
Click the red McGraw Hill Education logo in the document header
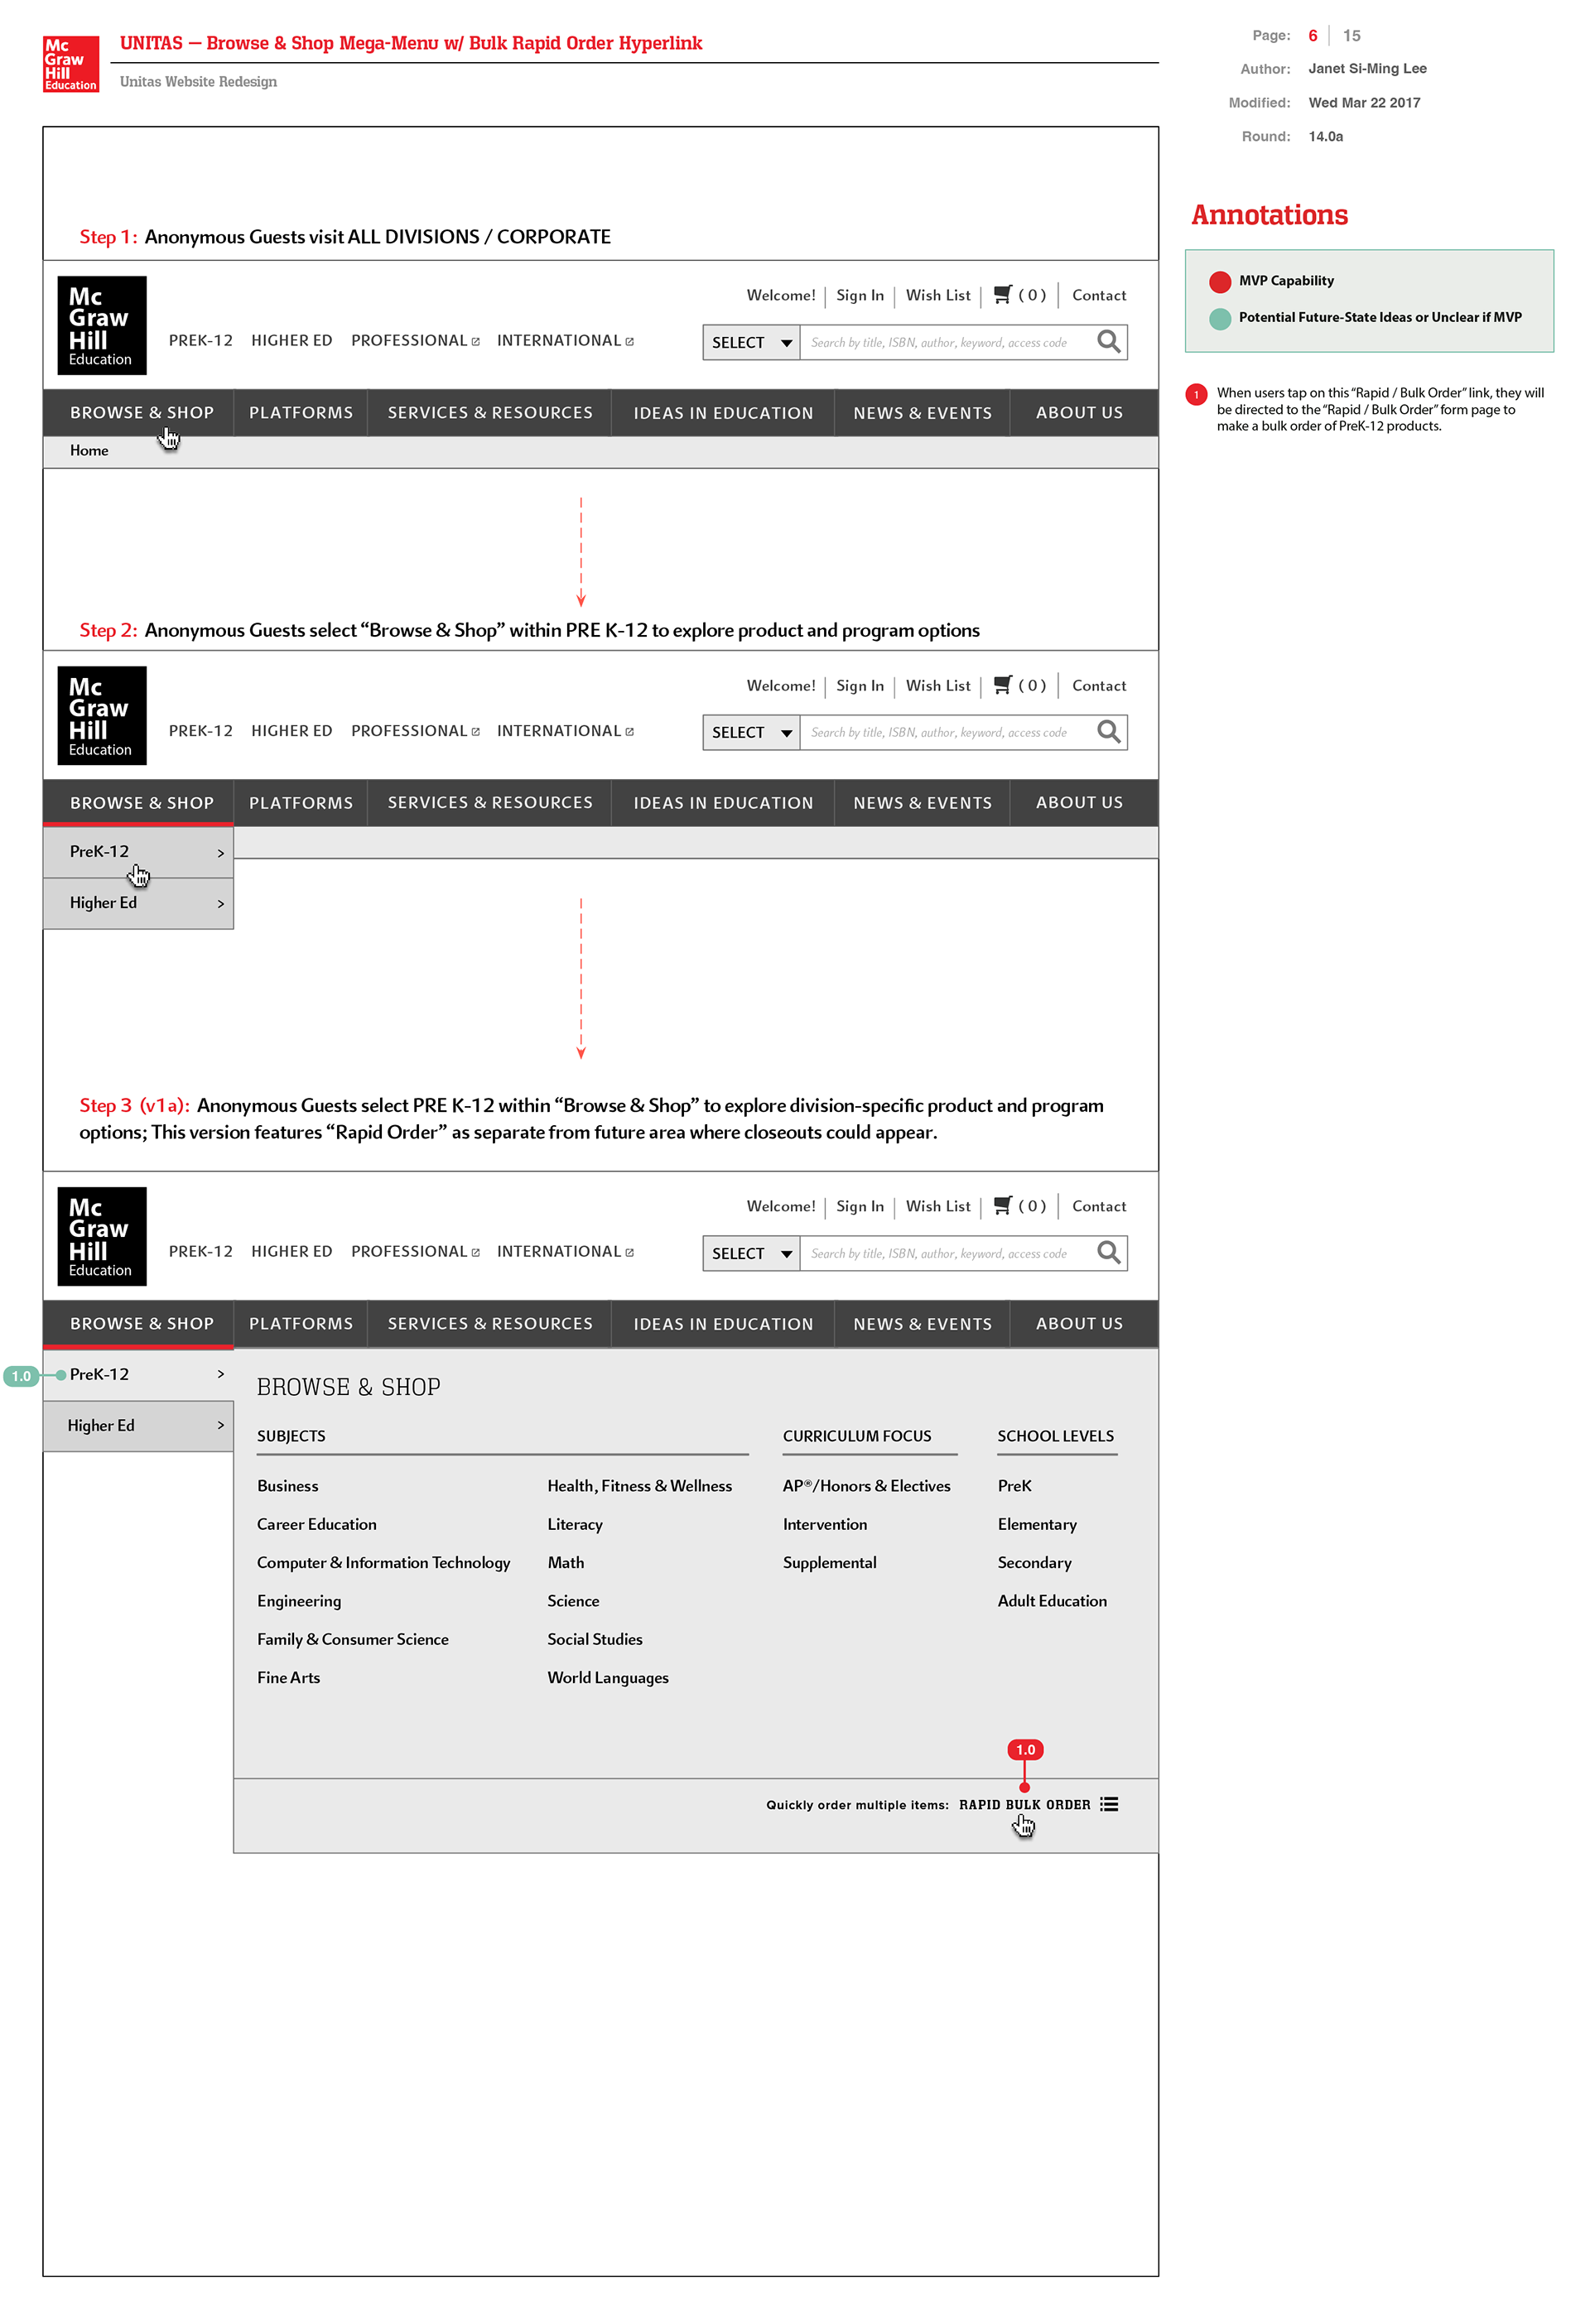(x=71, y=64)
